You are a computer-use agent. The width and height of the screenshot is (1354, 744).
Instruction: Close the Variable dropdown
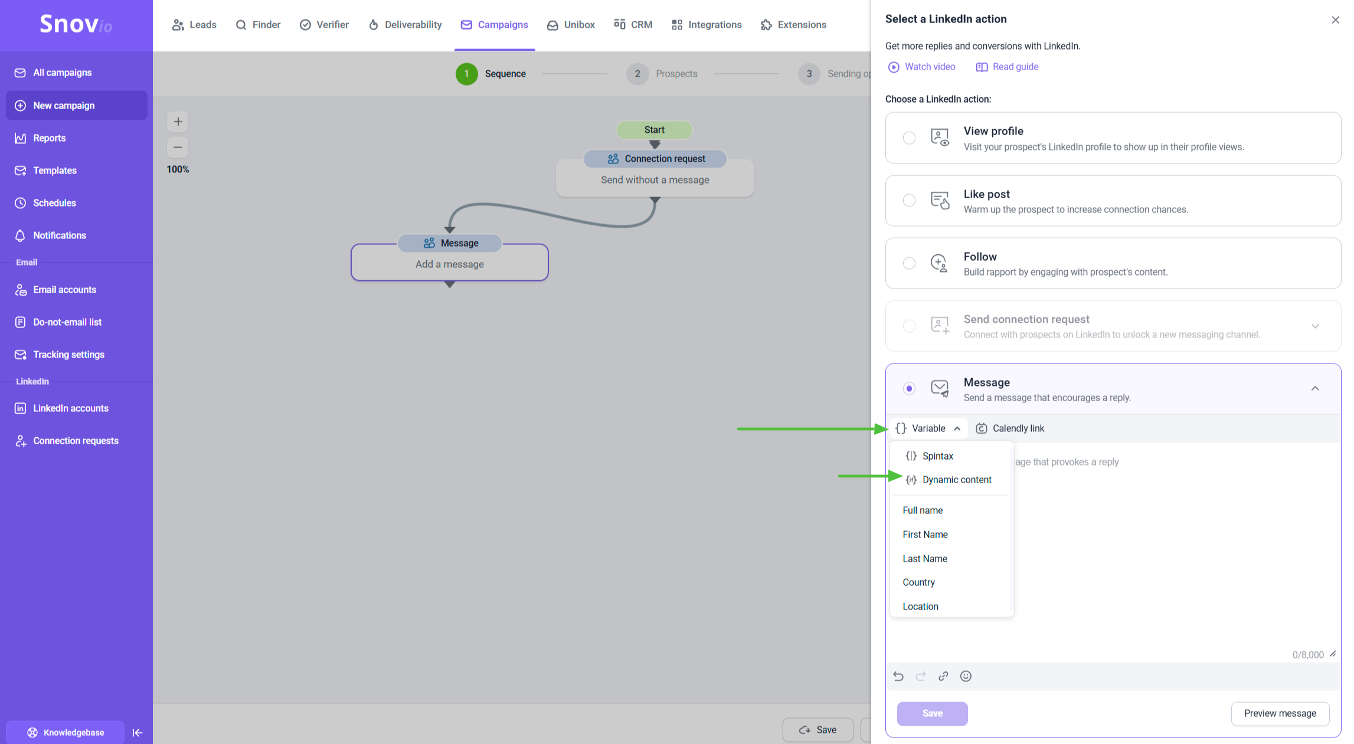(928, 428)
